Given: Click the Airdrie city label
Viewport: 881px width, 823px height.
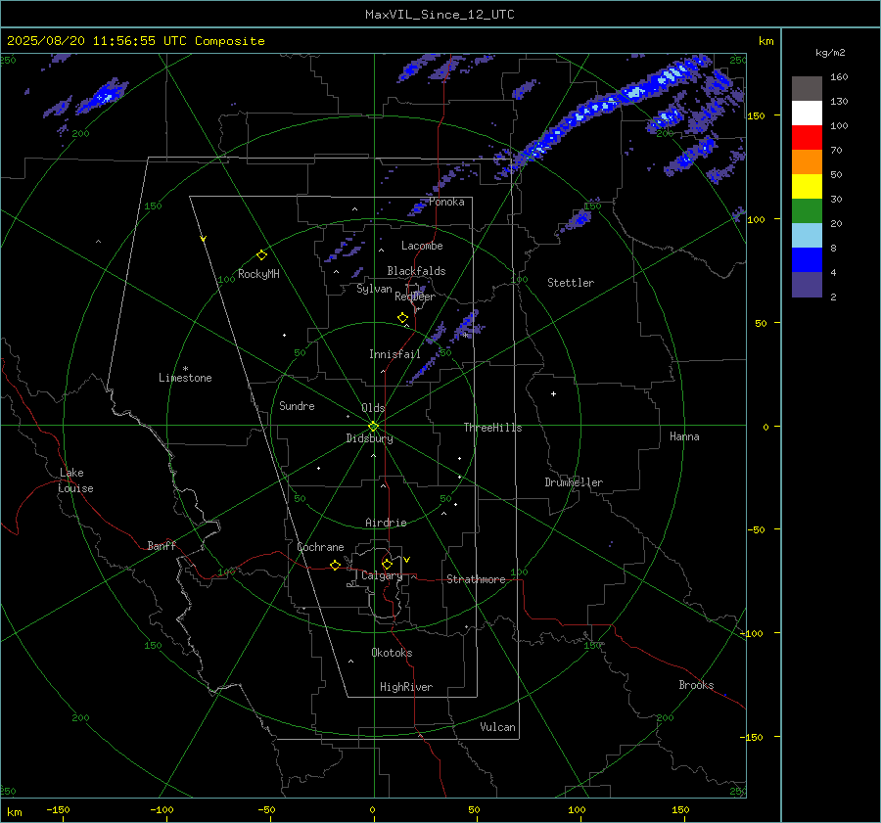Looking at the screenshot, I should point(386,523).
